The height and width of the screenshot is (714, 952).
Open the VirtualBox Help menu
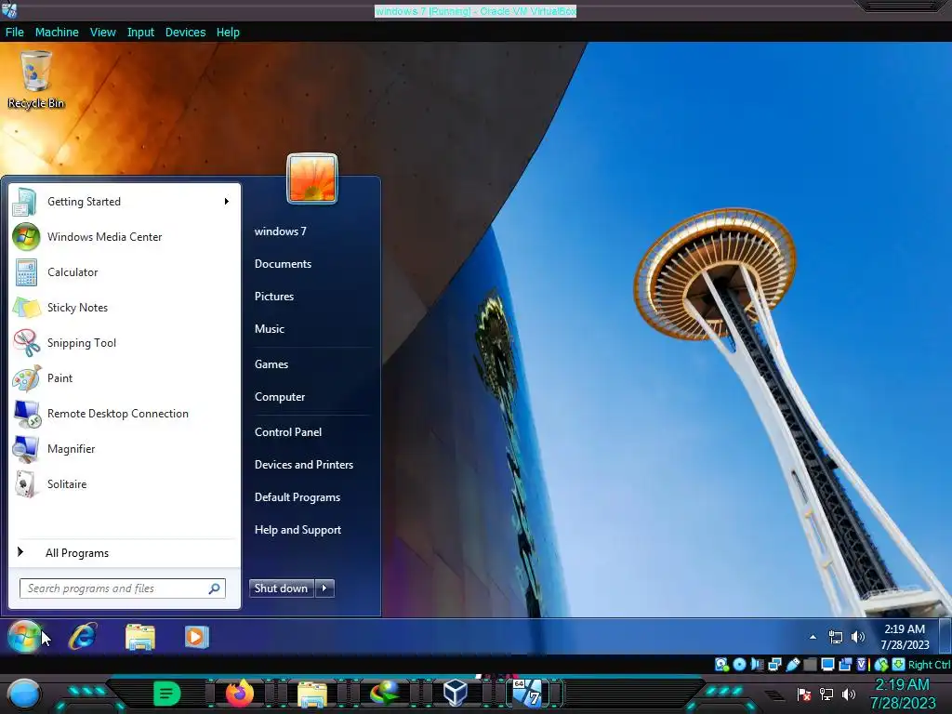228,33
